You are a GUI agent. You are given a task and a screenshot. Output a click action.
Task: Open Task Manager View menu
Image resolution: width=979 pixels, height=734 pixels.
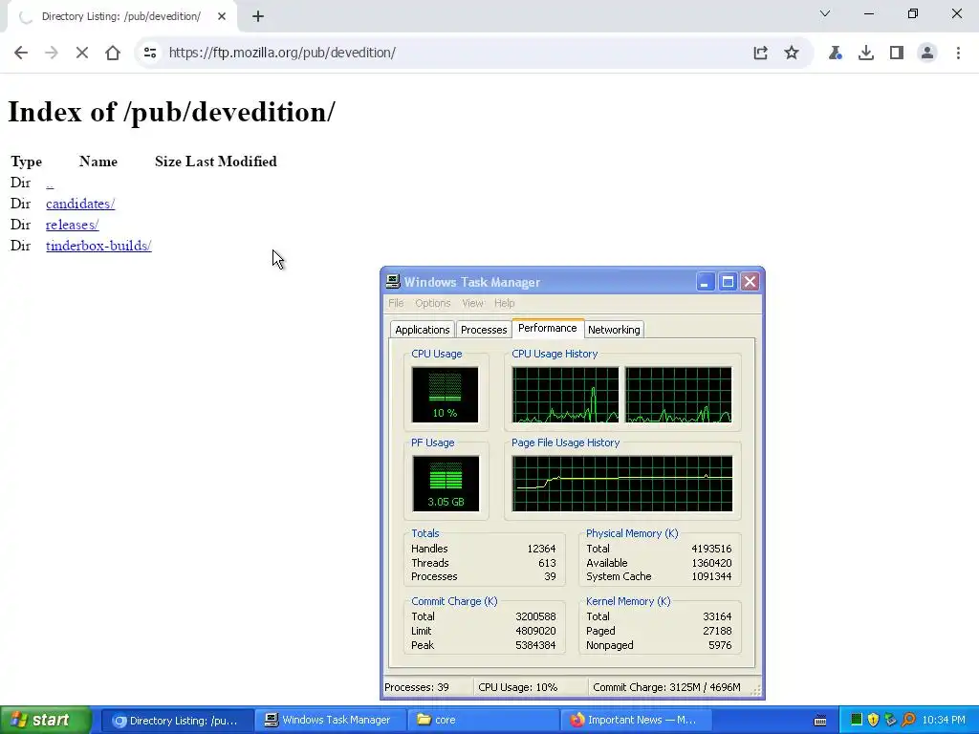[x=472, y=303]
